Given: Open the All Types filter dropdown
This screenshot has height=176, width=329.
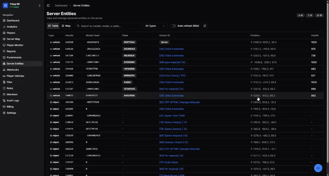Looking at the screenshot, I should click(x=155, y=26).
